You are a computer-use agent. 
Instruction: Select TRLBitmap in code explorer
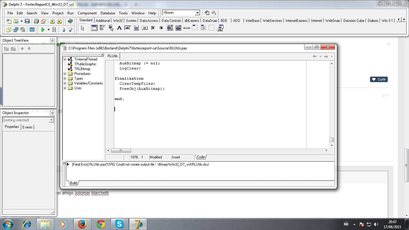[x=82, y=69]
